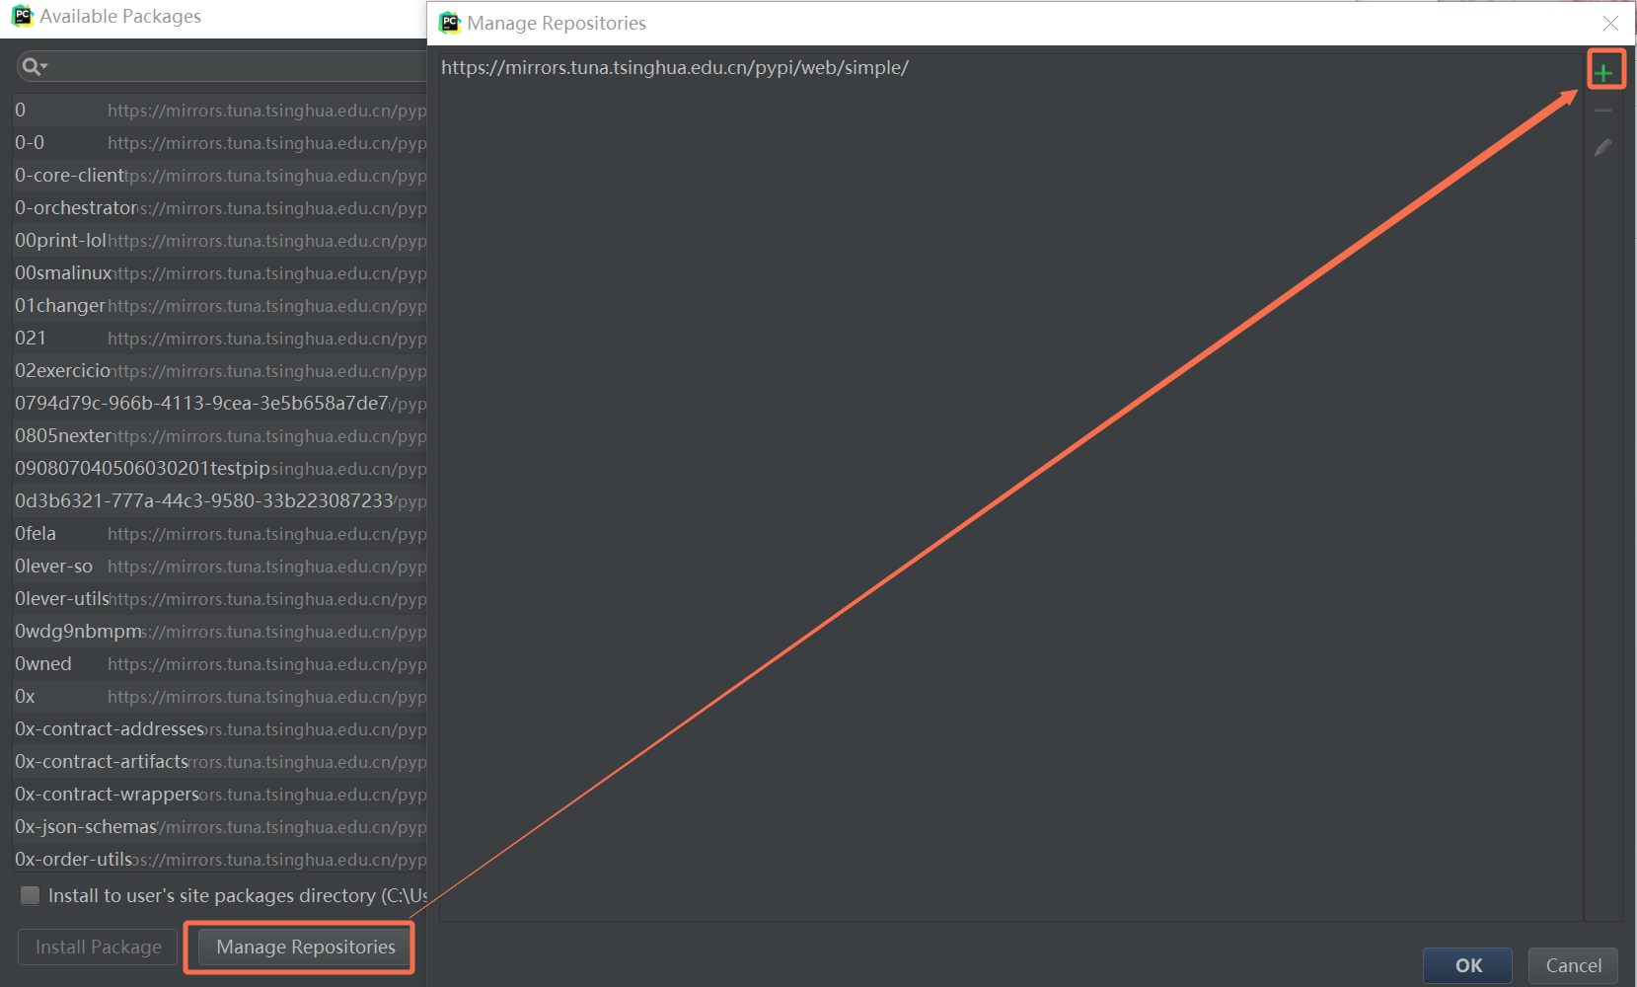Add a new repository using the green plus icon
Image resolution: width=1637 pixels, height=987 pixels.
click(1605, 69)
